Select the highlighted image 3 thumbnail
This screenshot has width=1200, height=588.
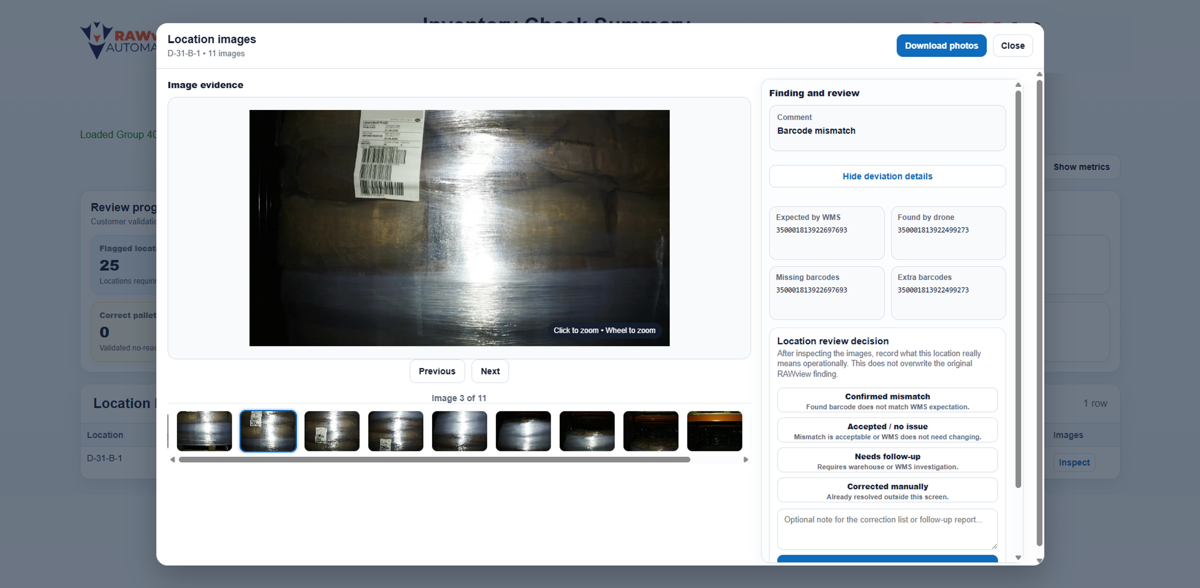tap(268, 431)
